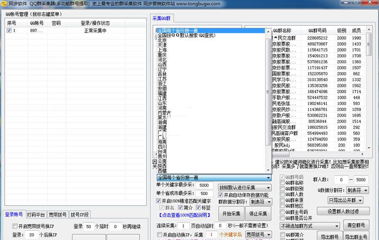Edit the 登录 50 个延时 field
The height and width of the screenshot is (240, 379).
coord(89,227)
